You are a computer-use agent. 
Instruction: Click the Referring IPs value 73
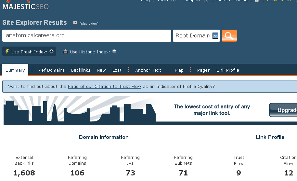[x=130, y=173]
